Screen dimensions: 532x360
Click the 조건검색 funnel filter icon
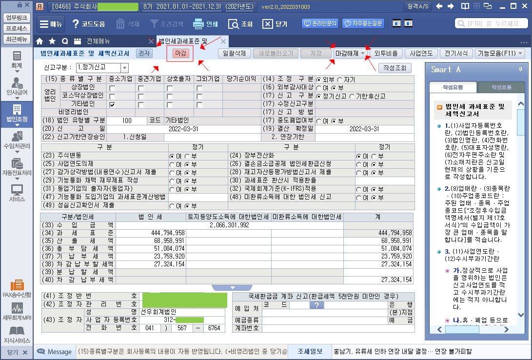[154, 24]
